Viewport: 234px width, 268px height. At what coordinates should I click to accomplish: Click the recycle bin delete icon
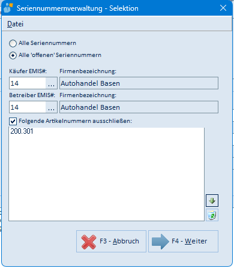tap(212, 215)
